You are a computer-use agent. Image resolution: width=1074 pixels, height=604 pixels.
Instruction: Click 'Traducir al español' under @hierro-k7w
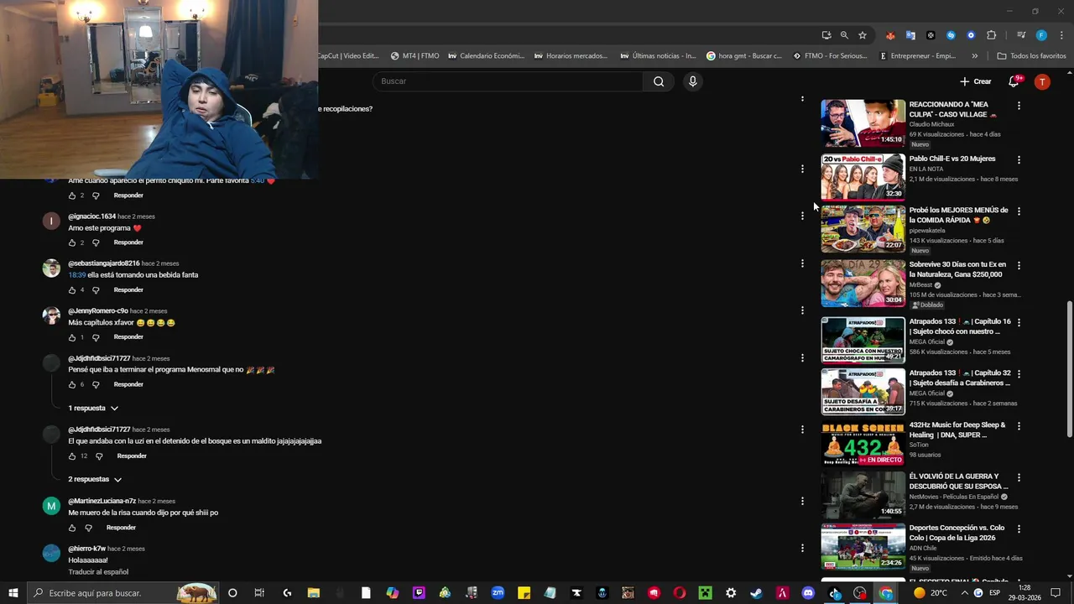(98, 572)
